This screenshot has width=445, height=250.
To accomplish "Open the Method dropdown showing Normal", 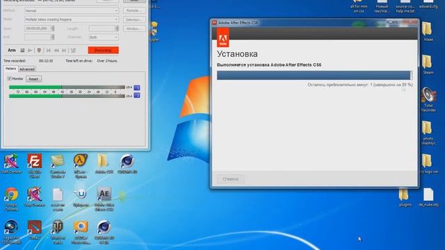I will click(72, 11).
